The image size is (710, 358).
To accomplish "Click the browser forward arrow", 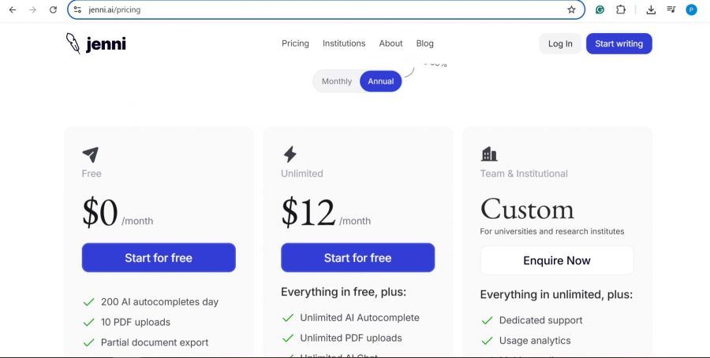I will click(32, 9).
